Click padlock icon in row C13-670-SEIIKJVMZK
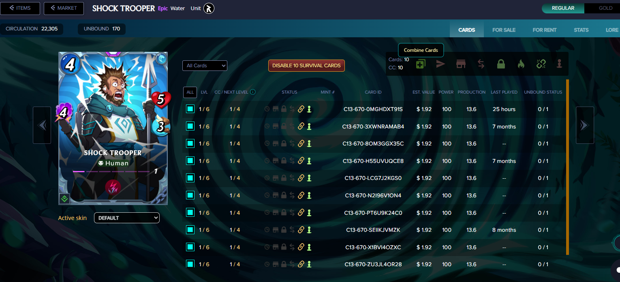The image size is (620, 282). [284, 230]
